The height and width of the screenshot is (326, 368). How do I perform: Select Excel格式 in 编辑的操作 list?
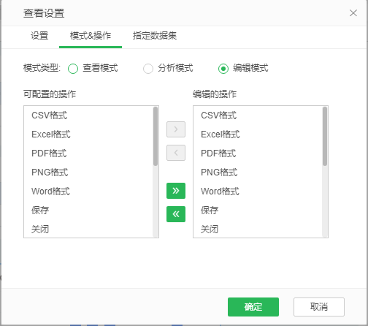pyautogui.click(x=258, y=134)
